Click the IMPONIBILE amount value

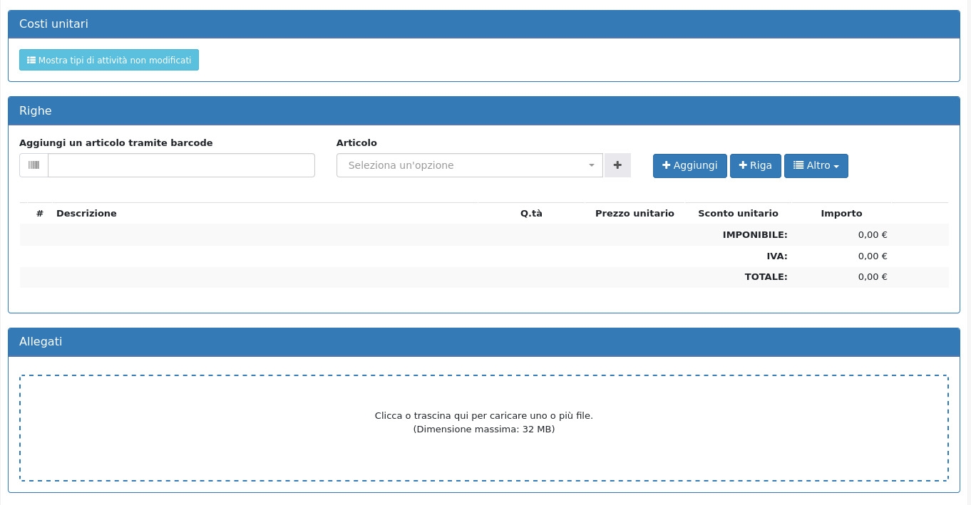tap(872, 235)
